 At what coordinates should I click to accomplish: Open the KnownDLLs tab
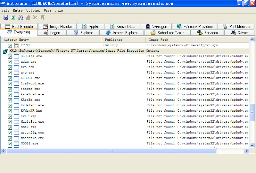tap(123, 27)
